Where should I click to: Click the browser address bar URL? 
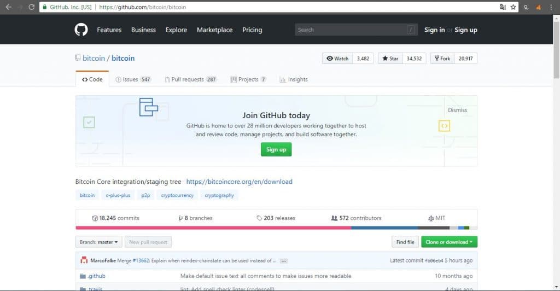(x=143, y=7)
